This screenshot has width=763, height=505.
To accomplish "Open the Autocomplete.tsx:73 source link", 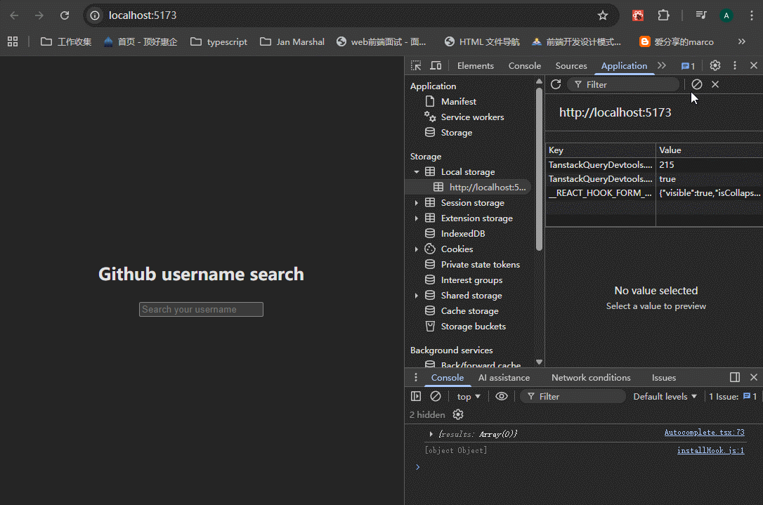I will pos(704,433).
